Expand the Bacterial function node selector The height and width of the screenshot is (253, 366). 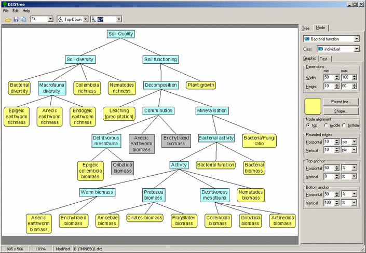tap(357, 39)
